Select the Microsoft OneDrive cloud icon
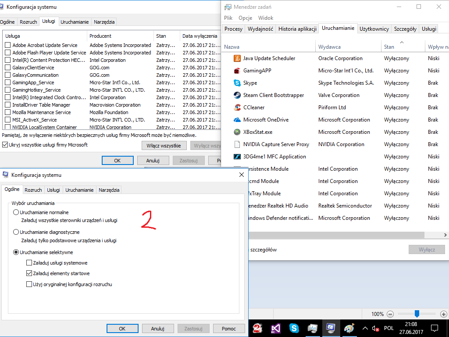The image size is (449, 337). tap(237, 120)
